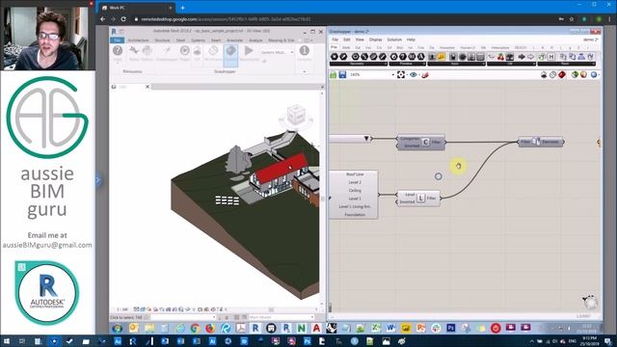Viewport: 617px width, 347px height.
Task: Click the ViewCube in the Revit 3D view
Action: [295, 116]
